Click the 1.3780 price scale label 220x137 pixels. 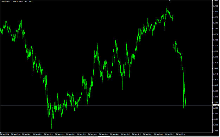216,23
